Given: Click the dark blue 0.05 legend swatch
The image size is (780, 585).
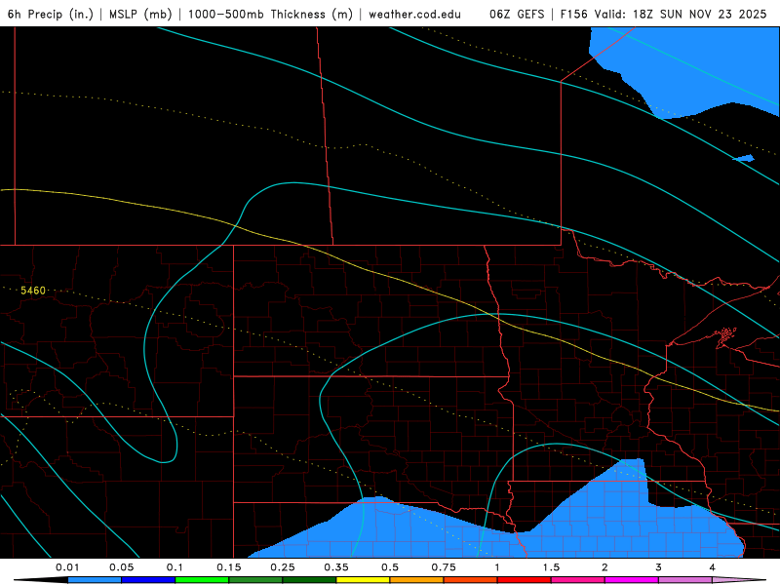Looking at the screenshot, I should point(148,580).
